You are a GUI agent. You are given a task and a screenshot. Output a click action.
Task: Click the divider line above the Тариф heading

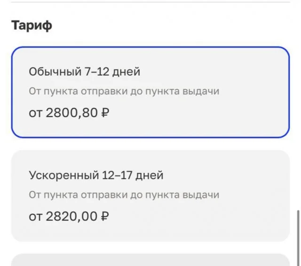click(x=150, y=2)
